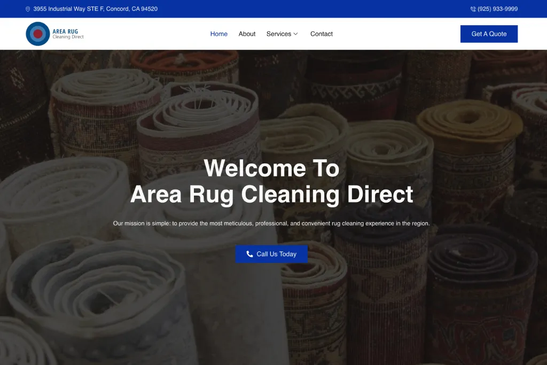Navigate to the Contact page
The image size is (547, 365).
[x=321, y=34]
